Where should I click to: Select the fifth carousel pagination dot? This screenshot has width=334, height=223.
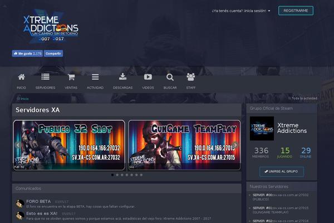(x=131, y=174)
